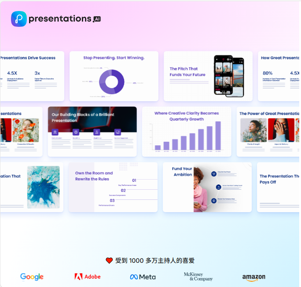Click the Meta logo
301x287 pixels.
(143, 277)
